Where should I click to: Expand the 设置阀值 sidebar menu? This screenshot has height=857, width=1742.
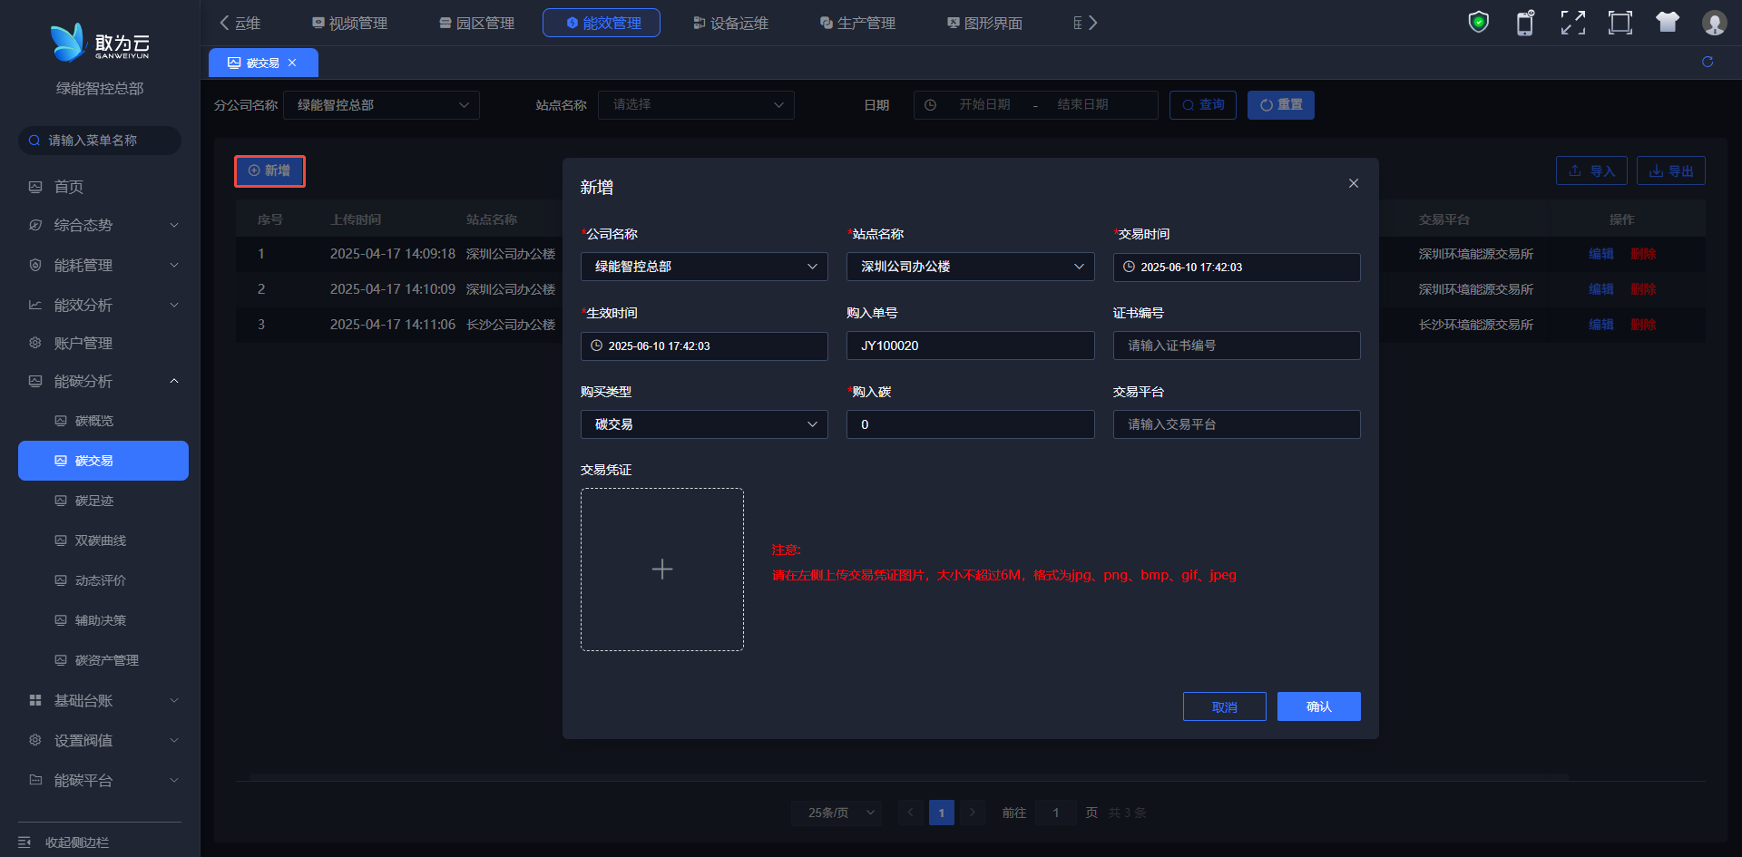103,740
